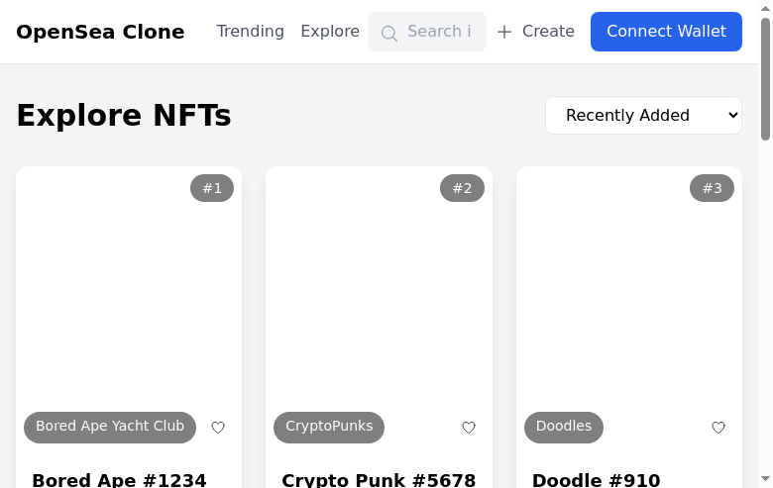Open the Doodle #910 title
Image resolution: width=773 pixels, height=488 pixels.
click(596, 480)
